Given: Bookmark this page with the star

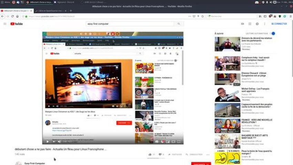Looking at the screenshot, I should [203, 16].
